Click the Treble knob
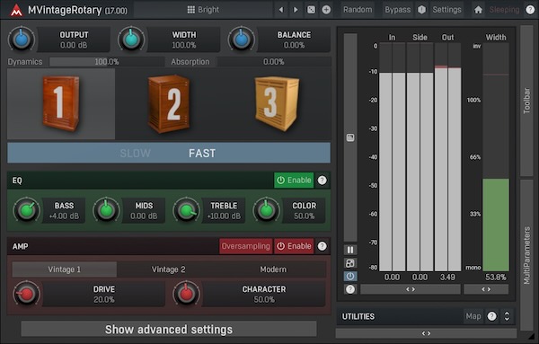Viewport: 539px width, 344px height. point(186,210)
